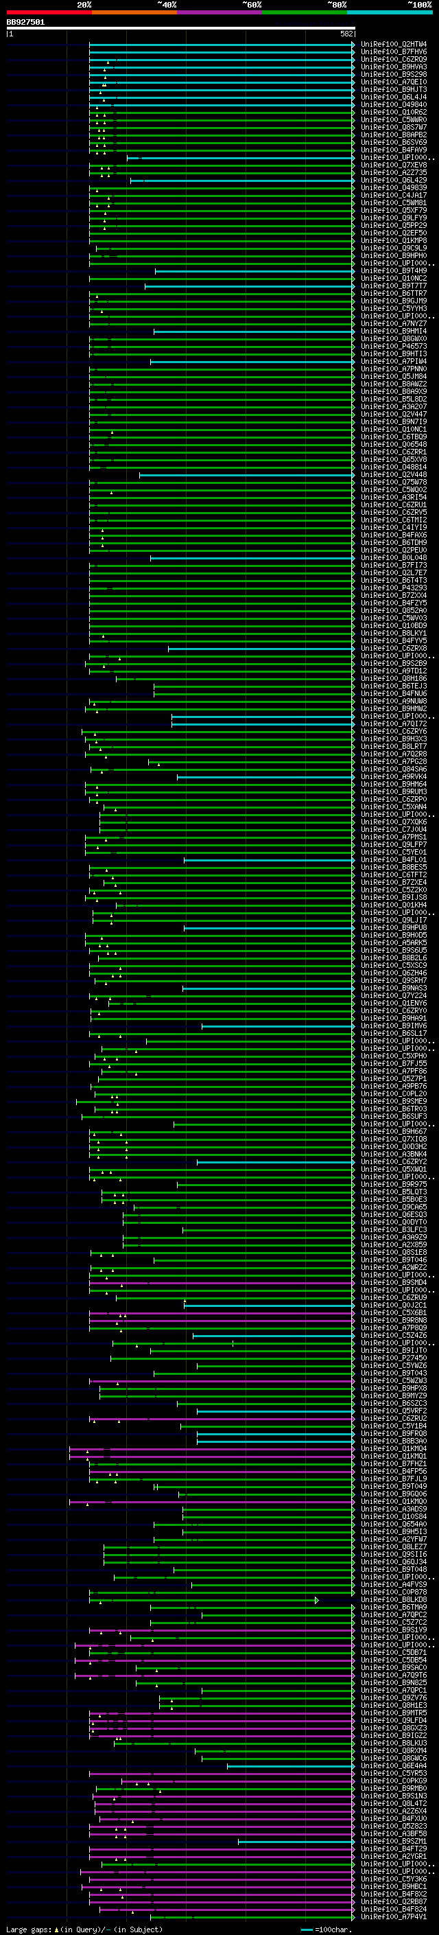The image size is (439, 1935).
Task: Select the UniRef100_B6SV69 label
Action: (x=394, y=142)
